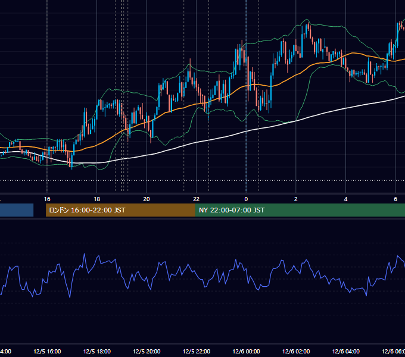Click the 12/6 02:00 time label
405x357 pixels.
[x=296, y=351]
